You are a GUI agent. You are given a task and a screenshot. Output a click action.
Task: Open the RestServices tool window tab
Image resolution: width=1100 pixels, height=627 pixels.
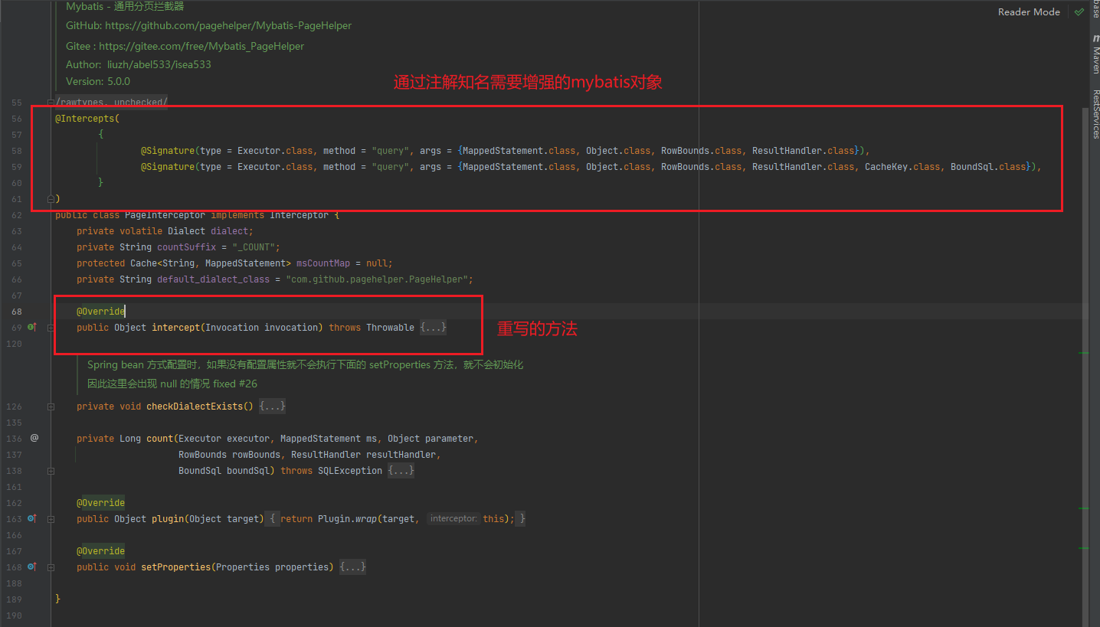pos(1095,115)
